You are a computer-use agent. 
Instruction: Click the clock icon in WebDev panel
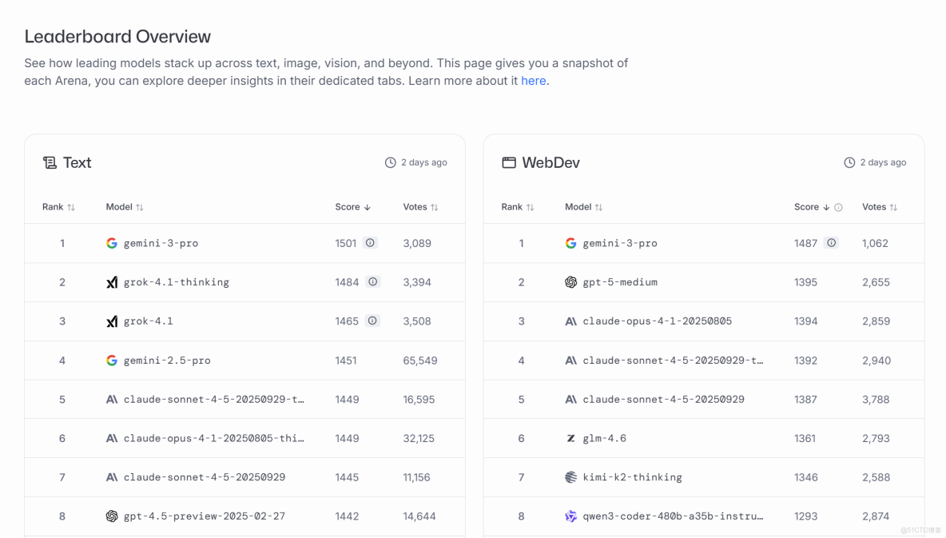pos(849,162)
